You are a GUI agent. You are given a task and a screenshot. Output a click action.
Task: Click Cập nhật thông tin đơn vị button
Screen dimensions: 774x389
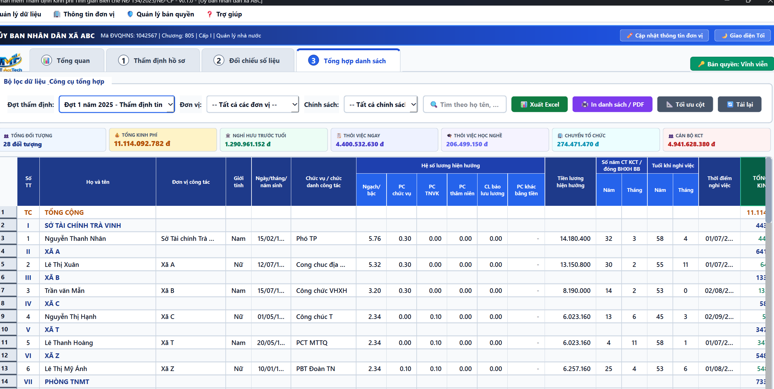pyautogui.click(x=664, y=36)
